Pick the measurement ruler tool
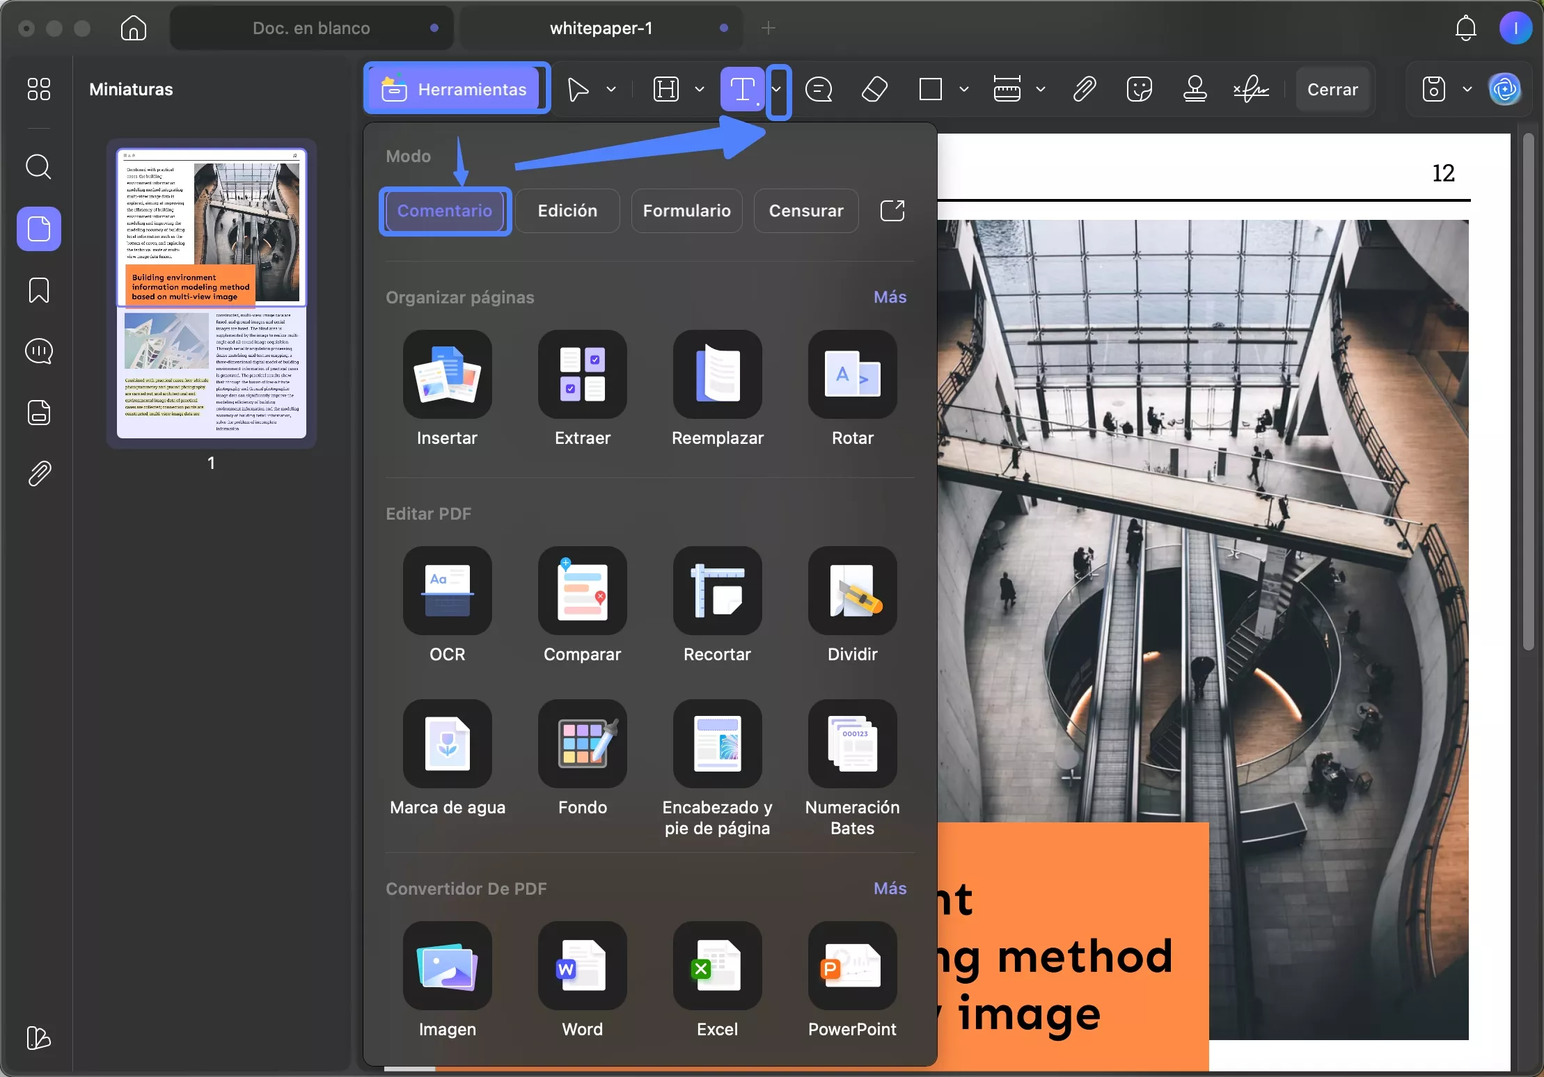1544x1077 pixels. coord(1007,90)
